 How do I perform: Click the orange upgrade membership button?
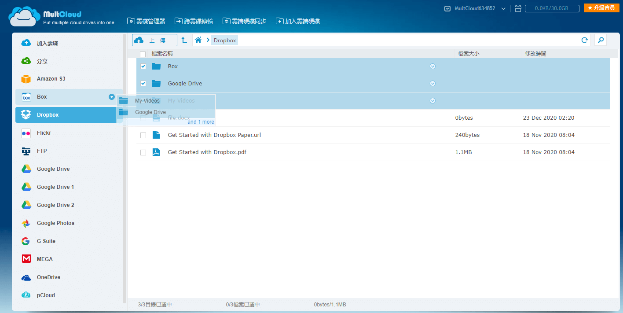click(x=601, y=8)
